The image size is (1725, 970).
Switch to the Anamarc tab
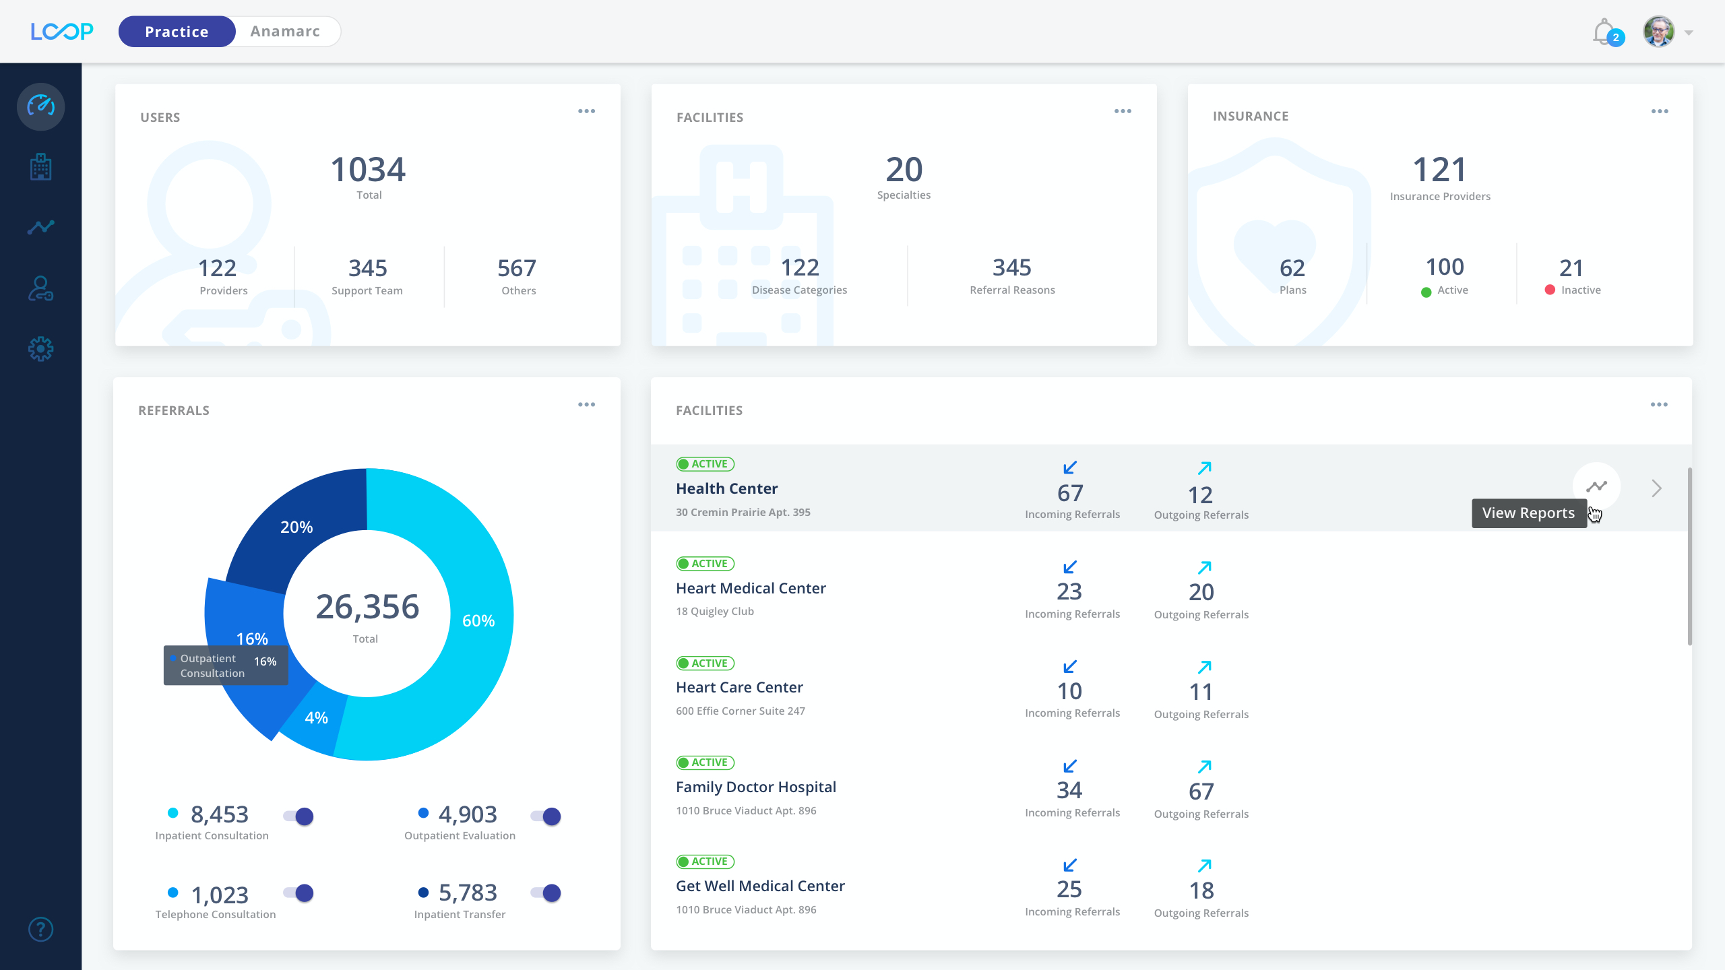(286, 31)
